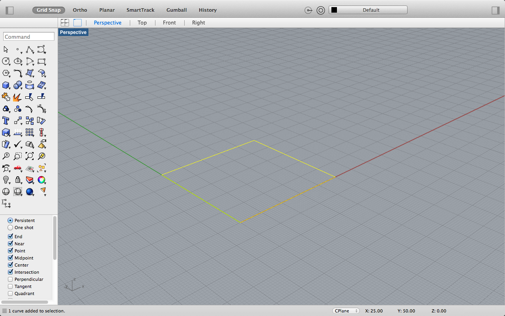The width and height of the screenshot is (505, 316).
Task: Uncheck the Center object snap
Action: (11, 265)
